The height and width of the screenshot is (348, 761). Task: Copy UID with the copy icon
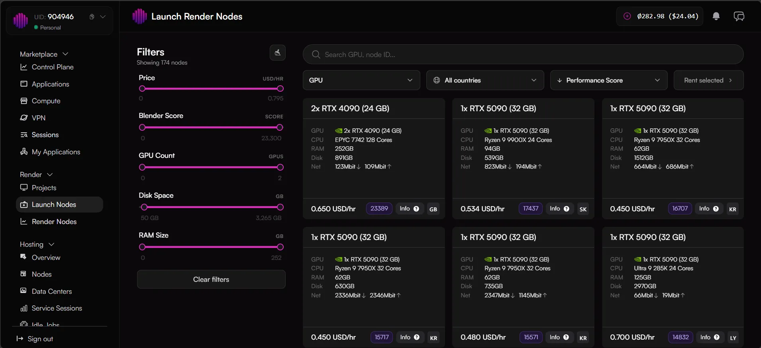pos(92,17)
